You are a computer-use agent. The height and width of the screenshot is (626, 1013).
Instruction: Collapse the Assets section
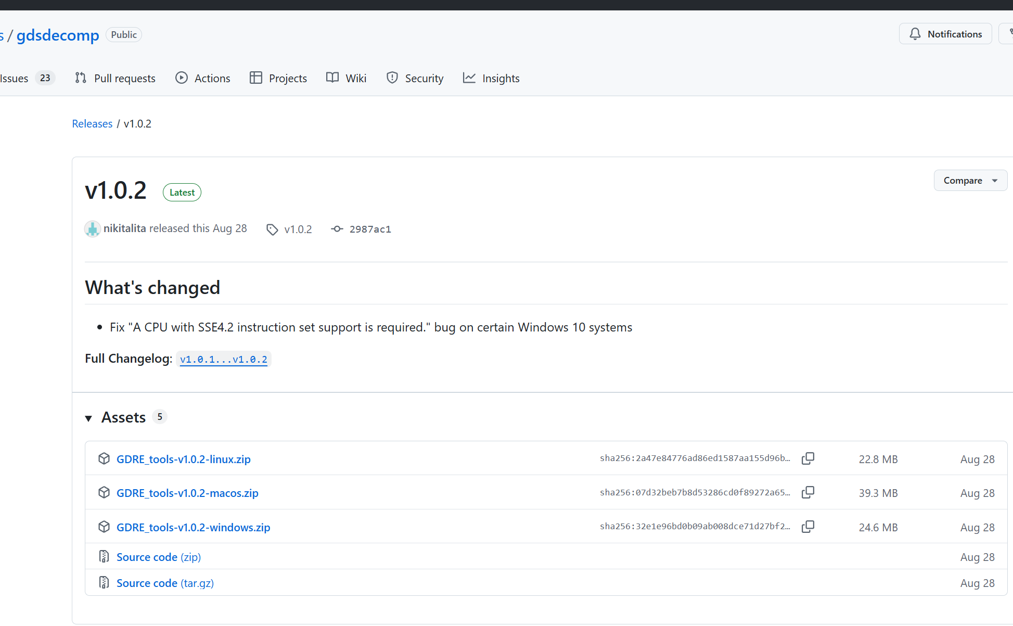(x=88, y=418)
